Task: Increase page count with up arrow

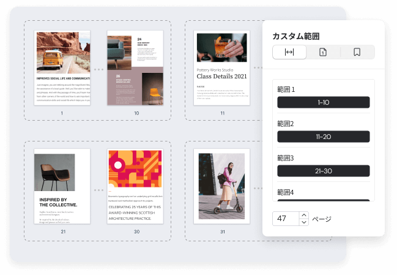Action: pyautogui.click(x=304, y=215)
